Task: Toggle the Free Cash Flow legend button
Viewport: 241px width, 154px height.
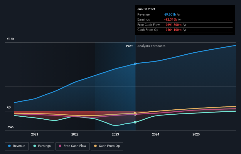Action: 73,146
